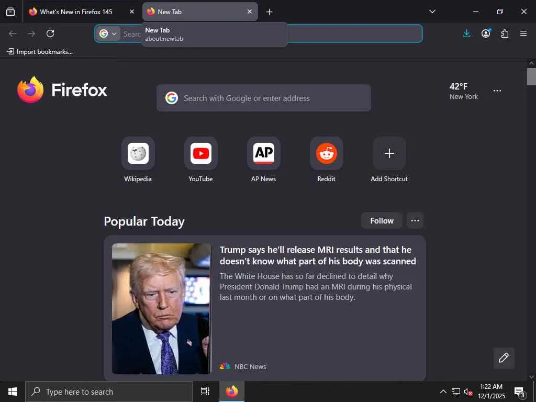The width and height of the screenshot is (536, 402).
Task: Open the Popular Today section three-dot menu
Action: [415, 221]
